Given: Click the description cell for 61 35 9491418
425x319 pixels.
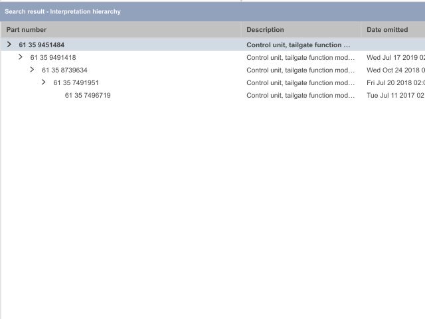Looking at the screenshot, I should 300,58.
